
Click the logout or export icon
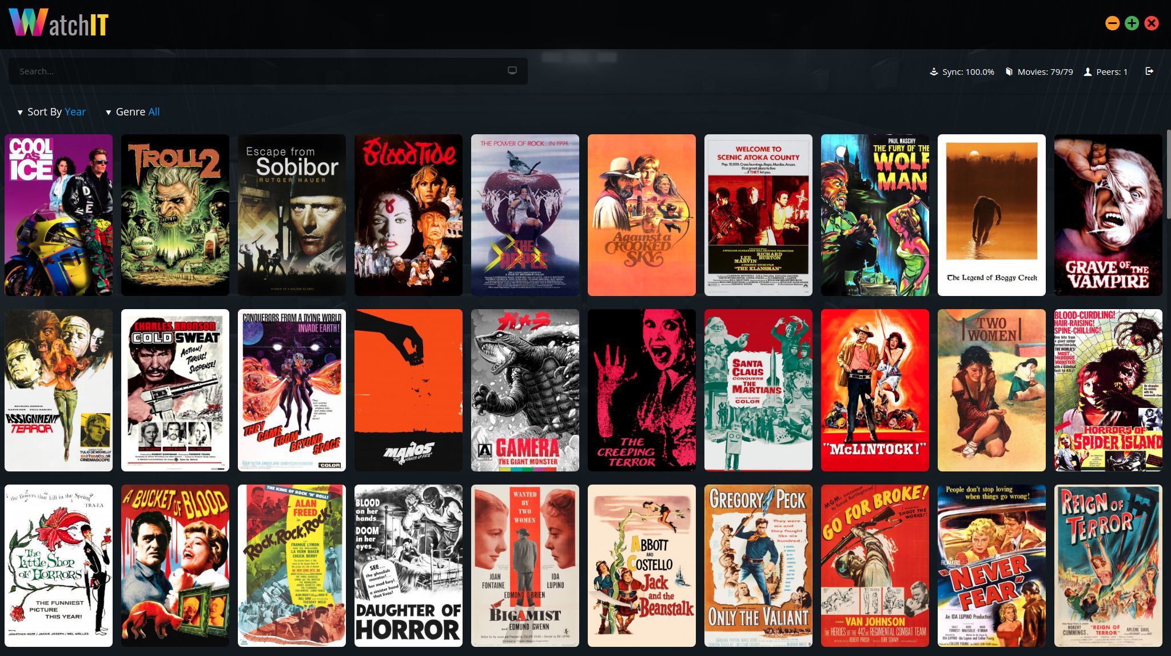click(x=1149, y=71)
